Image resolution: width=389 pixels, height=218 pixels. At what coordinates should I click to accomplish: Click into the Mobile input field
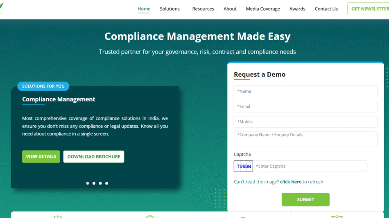pyautogui.click(x=305, y=122)
